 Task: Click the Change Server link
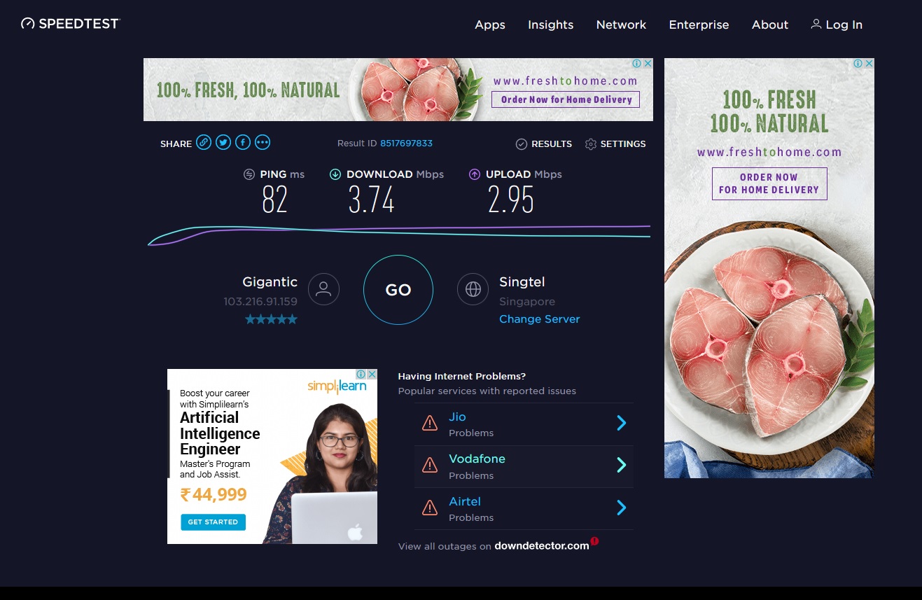coord(539,319)
